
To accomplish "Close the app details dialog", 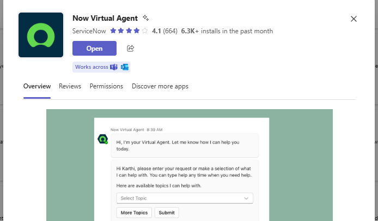I will pos(353,19).
